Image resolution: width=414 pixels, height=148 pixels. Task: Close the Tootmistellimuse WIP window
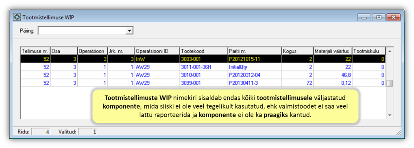(x=393, y=17)
